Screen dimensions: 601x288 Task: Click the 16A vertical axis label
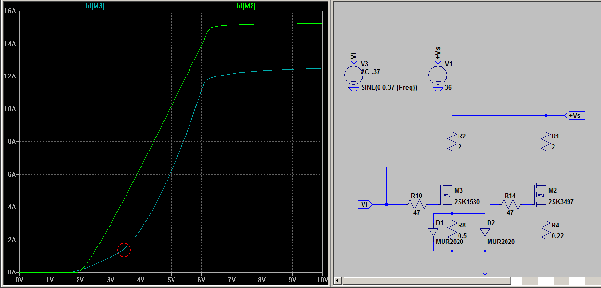point(10,11)
